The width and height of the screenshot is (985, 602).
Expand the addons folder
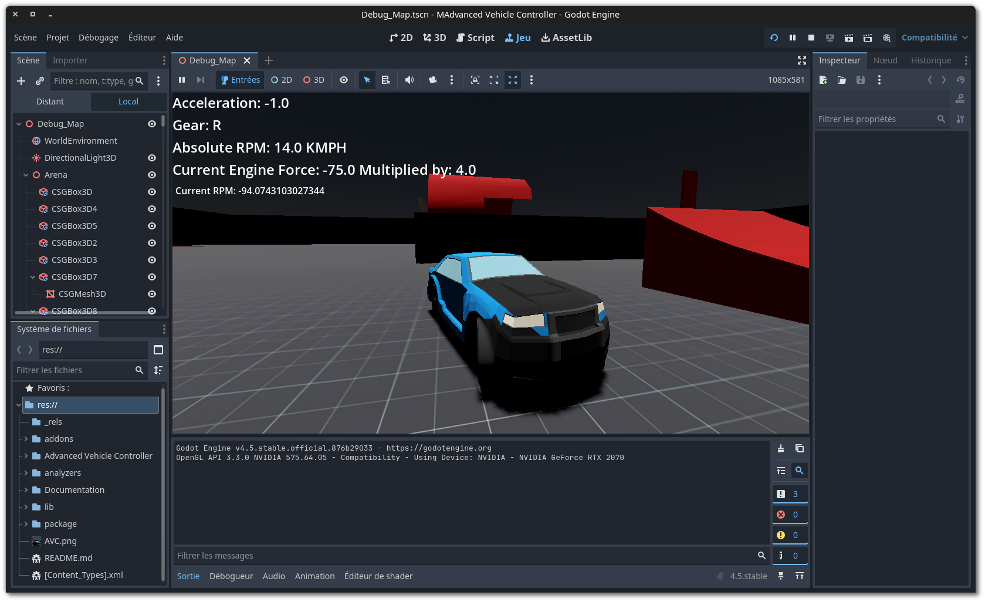[x=26, y=438]
